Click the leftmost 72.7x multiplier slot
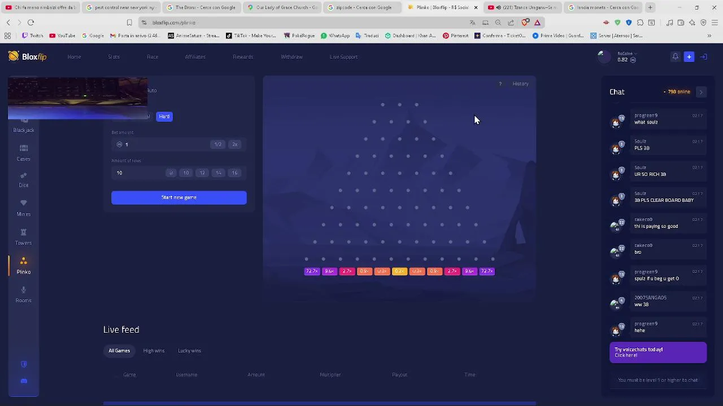Image resolution: width=723 pixels, height=406 pixels. click(x=312, y=271)
